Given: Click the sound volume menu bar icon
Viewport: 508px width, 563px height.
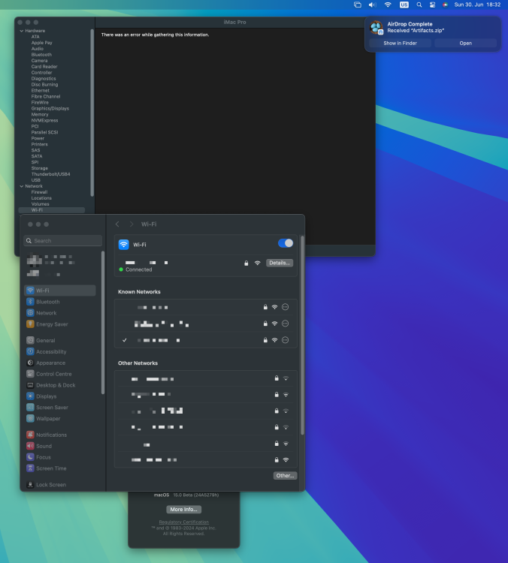Looking at the screenshot, I should [x=372, y=5].
